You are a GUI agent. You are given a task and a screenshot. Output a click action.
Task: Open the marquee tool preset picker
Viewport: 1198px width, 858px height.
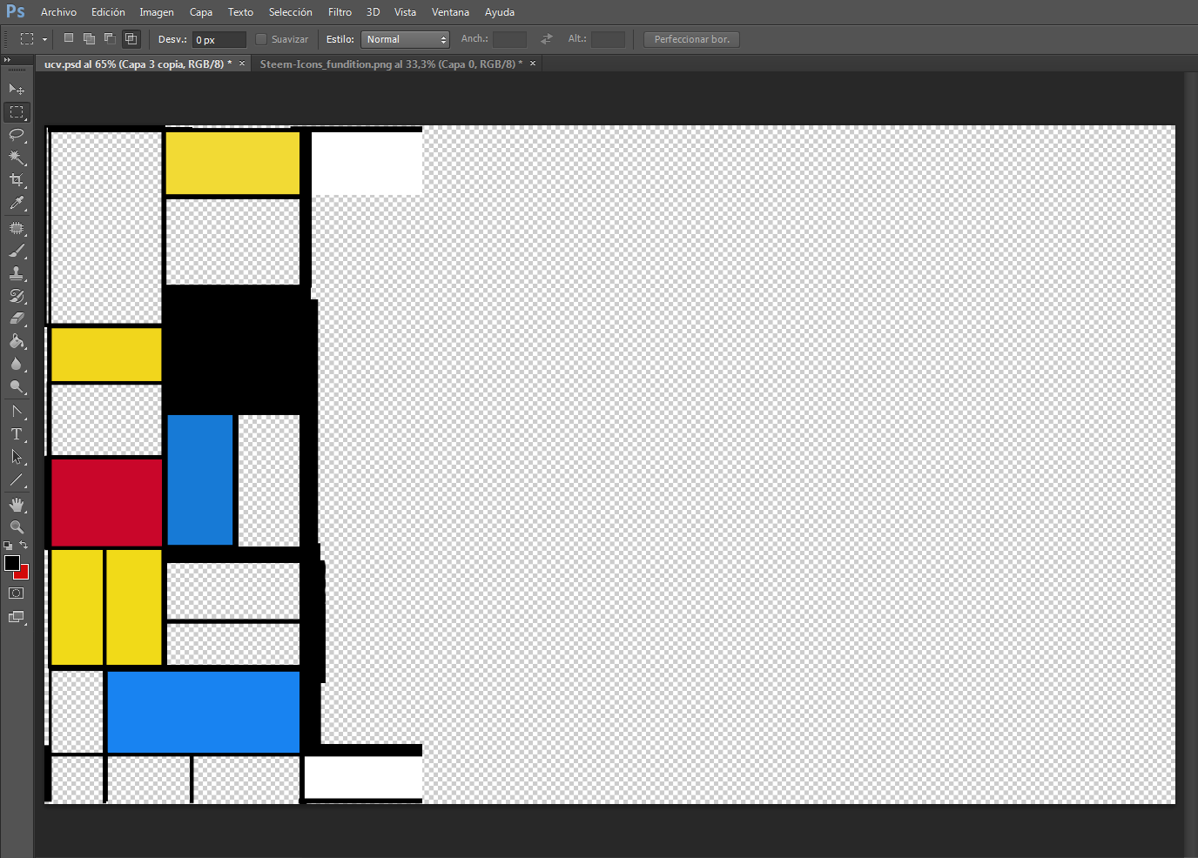coord(44,39)
